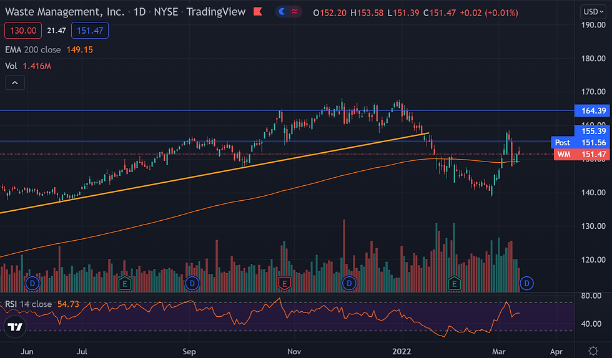Click the WM 151.47 last price label
The height and width of the screenshot is (358, 612).
point(581,155)
